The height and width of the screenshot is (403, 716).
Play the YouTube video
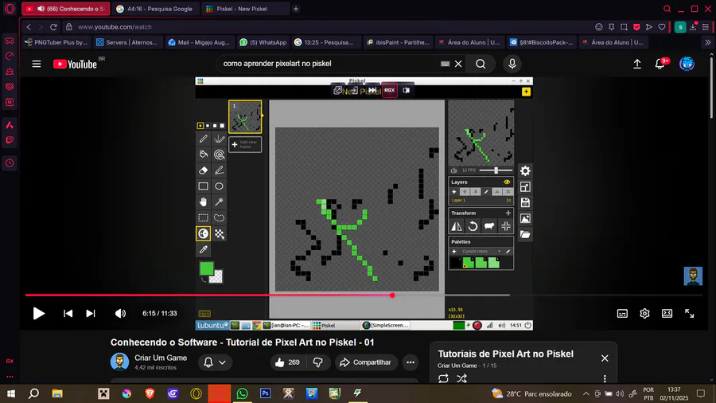(x=39, y=314)
